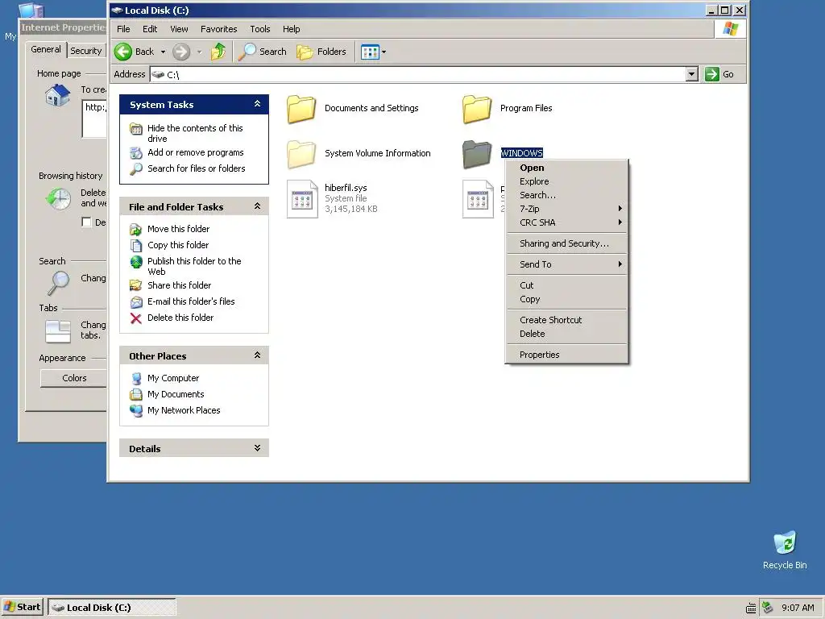Choose Copy in the context menu

point(566,299)
